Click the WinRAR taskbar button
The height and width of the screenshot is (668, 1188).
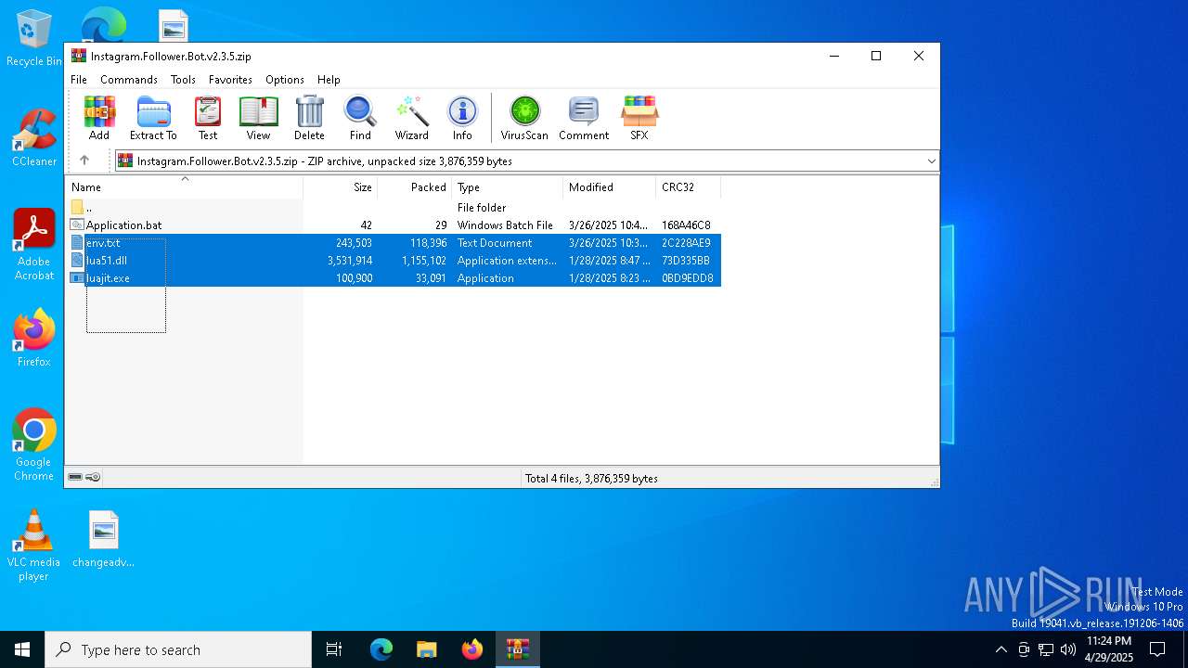pyautogui.click(x=518, y=649)
